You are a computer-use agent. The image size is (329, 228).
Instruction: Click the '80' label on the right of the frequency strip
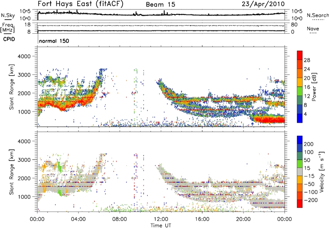[x=294, y=25]
